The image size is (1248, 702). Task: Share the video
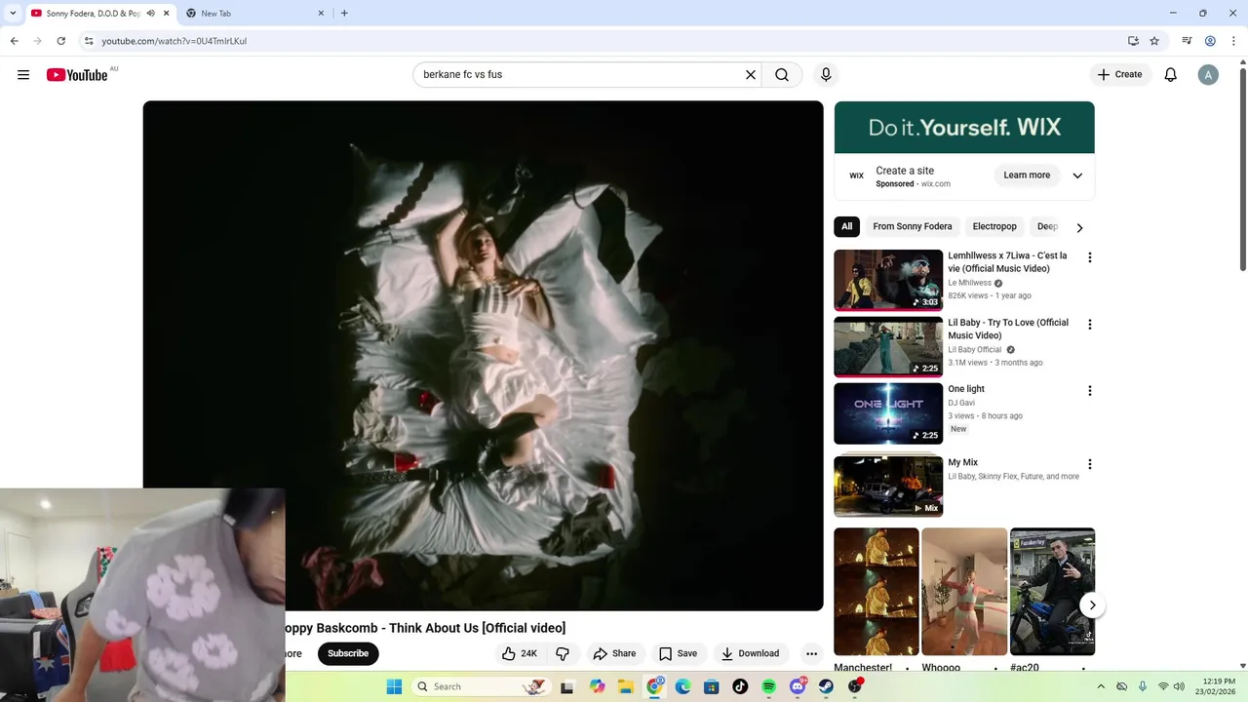(614, 653)
